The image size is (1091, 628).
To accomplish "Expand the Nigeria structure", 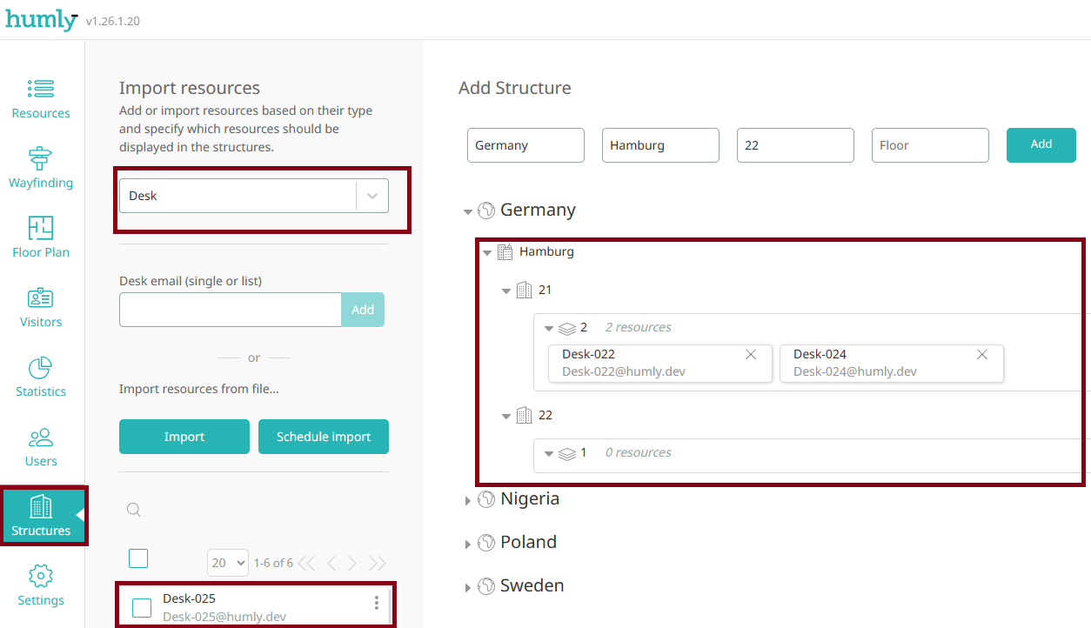I will point(468,499).
